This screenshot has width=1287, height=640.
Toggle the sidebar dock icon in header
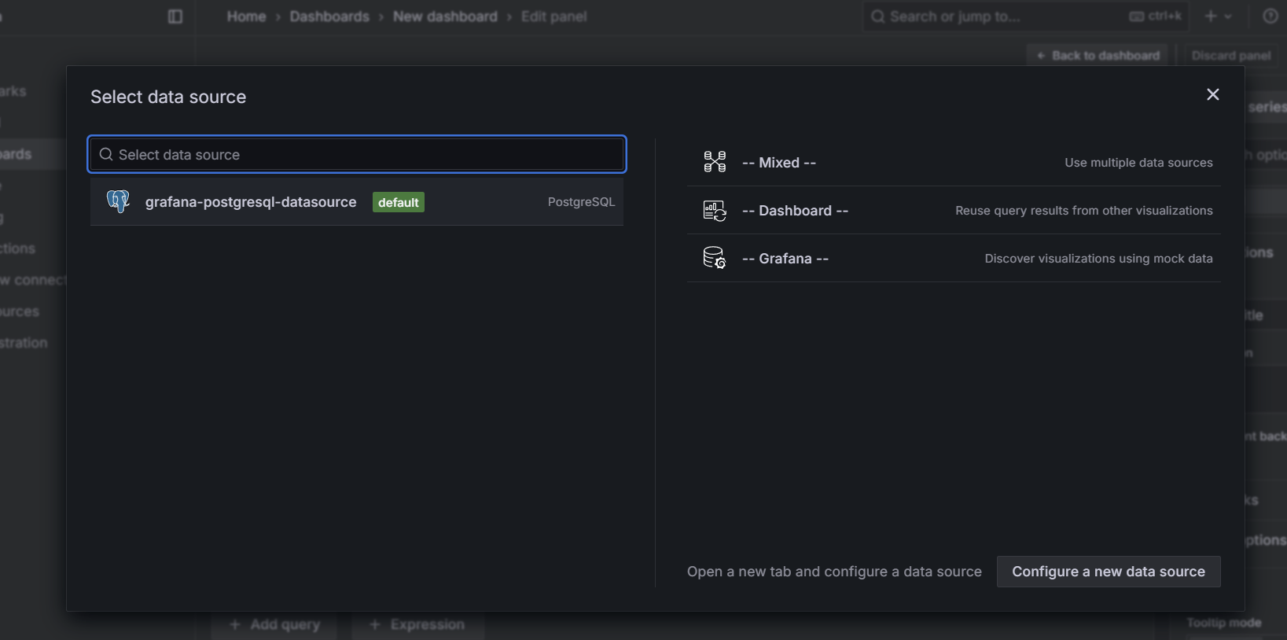pos(175,17)
